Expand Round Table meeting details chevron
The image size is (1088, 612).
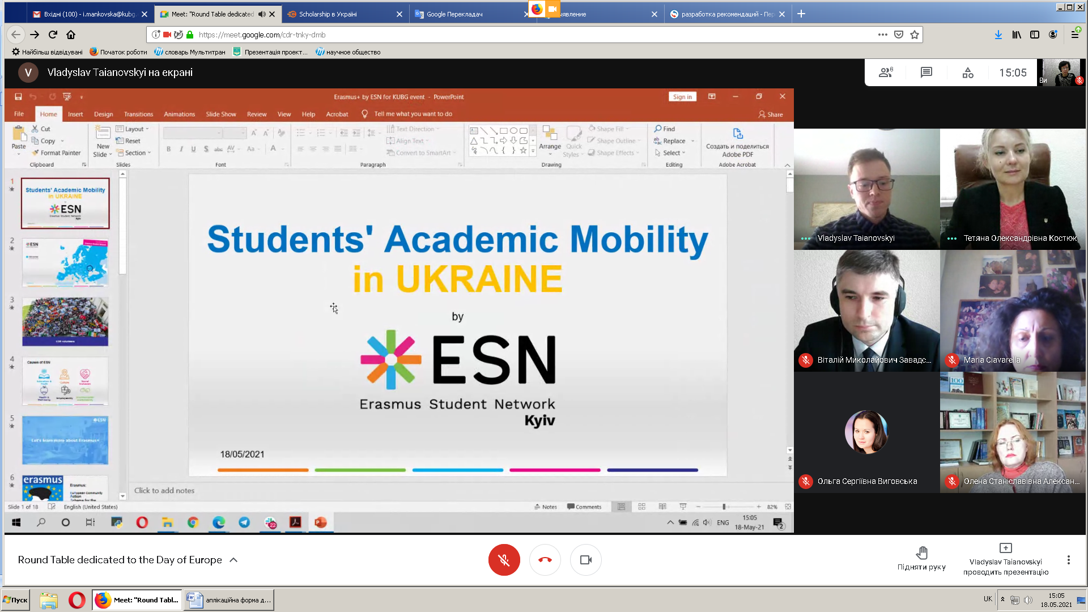(x=233, y=560)
